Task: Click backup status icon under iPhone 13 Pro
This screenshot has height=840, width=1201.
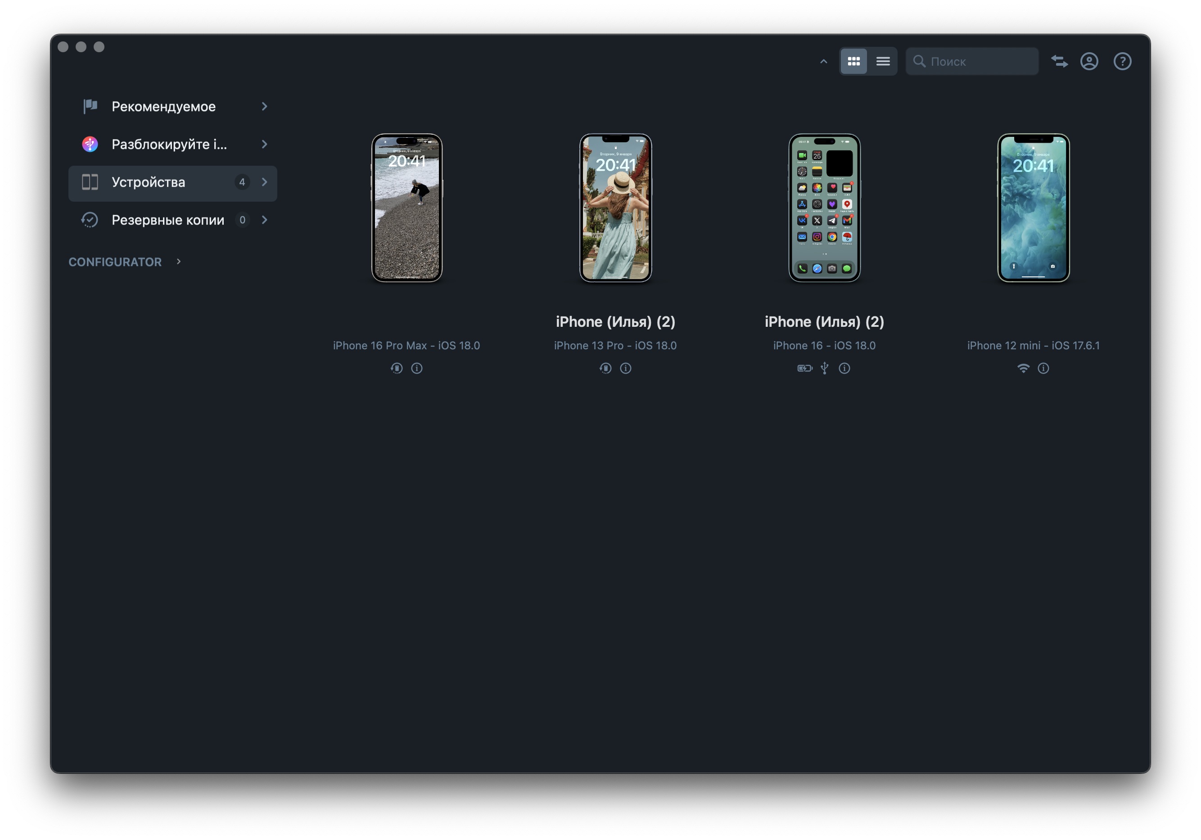Action: (605, 368)
